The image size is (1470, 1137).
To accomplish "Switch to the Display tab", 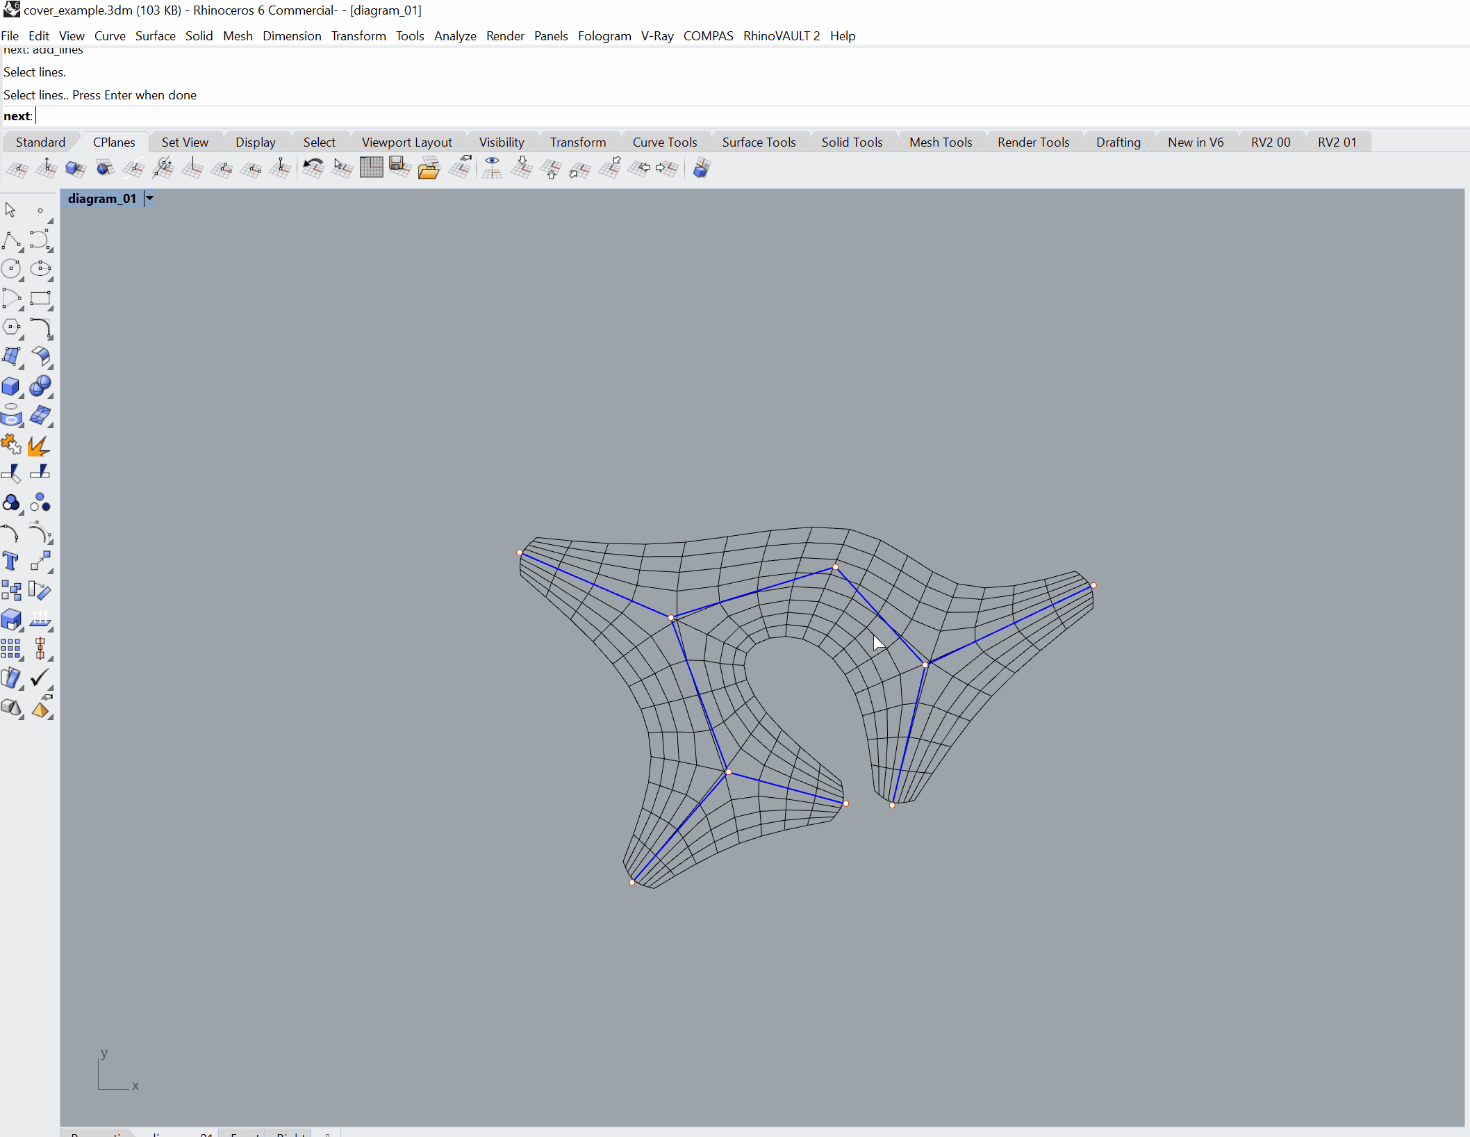I will [x=256, y=142].
